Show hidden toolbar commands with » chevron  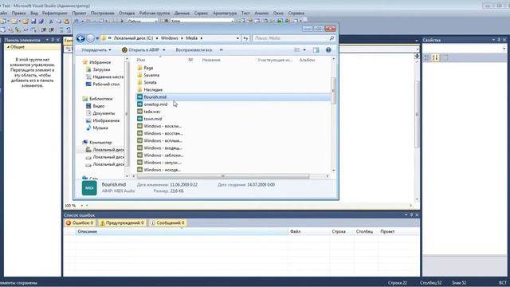pyautogui.click(x=222, y=50)
